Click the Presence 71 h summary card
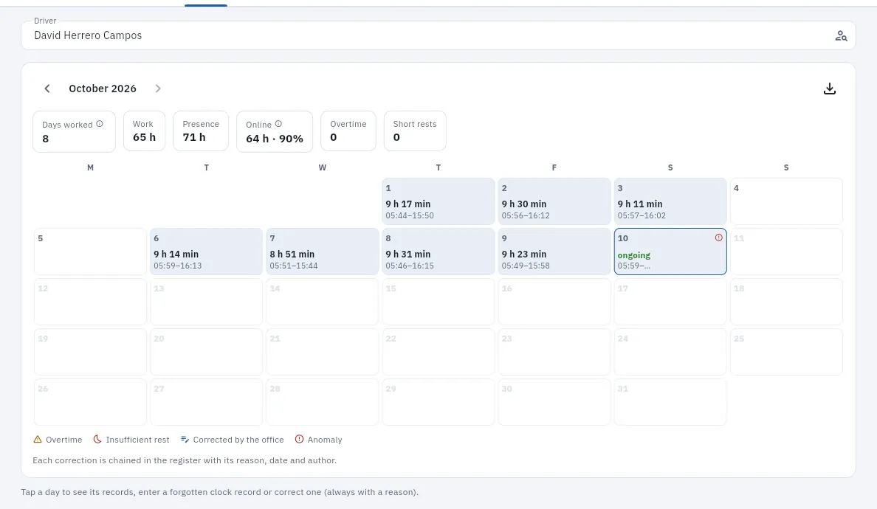877x509 pixels. 201,131
